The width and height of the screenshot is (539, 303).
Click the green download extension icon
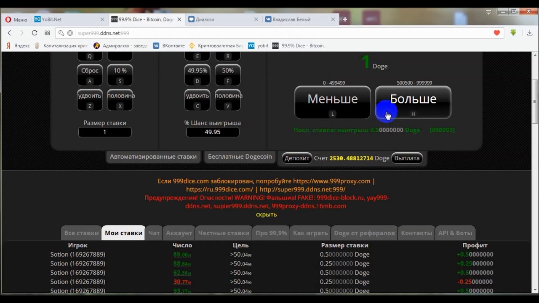513,32
